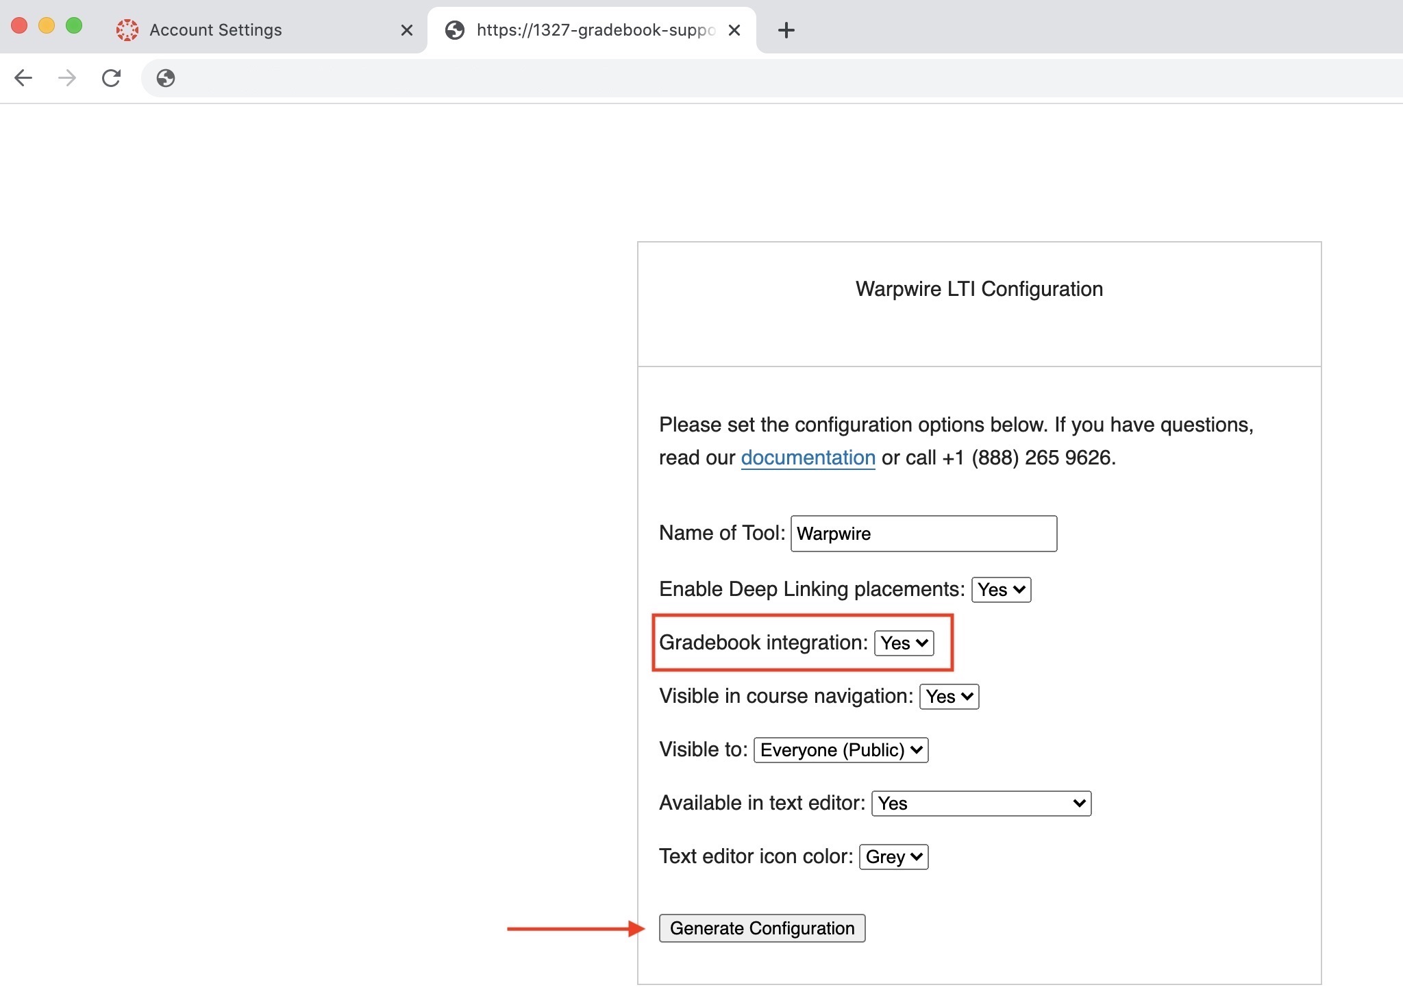Pick Text editor icon color Grey dropdown
Viewport: 1403px width, 1007px height.
[x=893, y=857]
